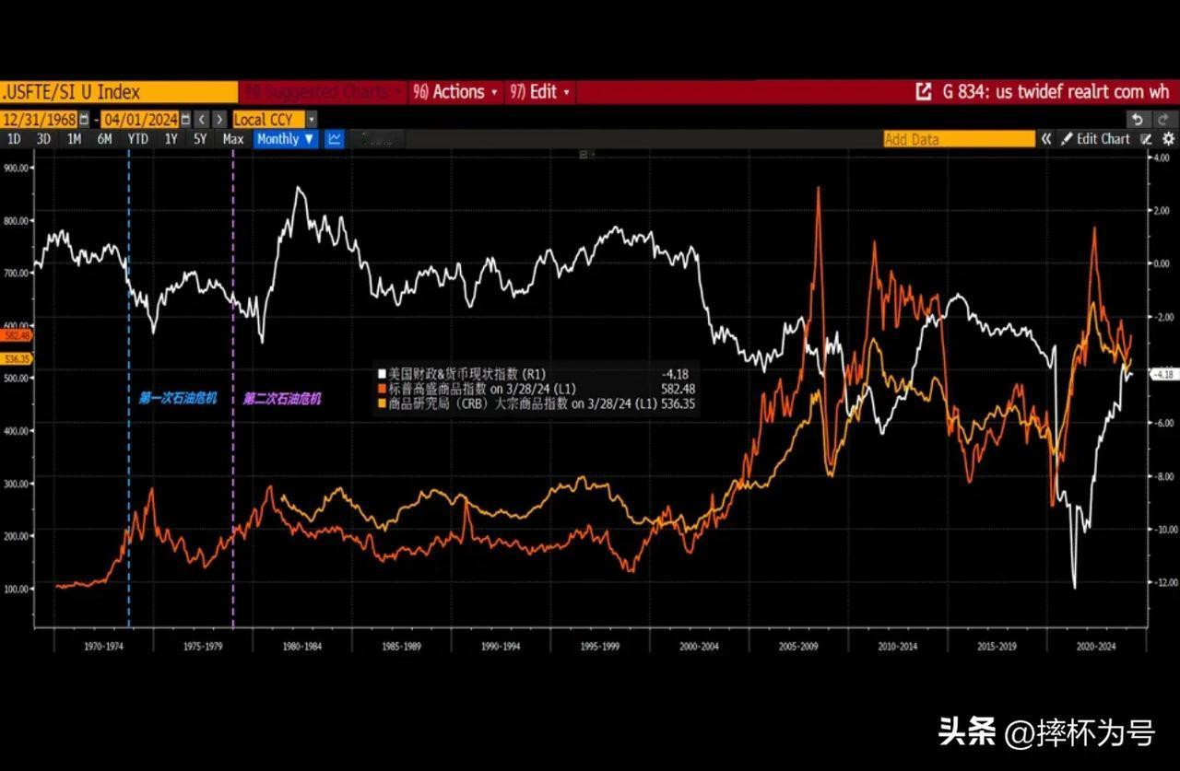1180x771 pixels.
Task: Click the 2020-2024 axis label
Action: tap(1096, 647)
